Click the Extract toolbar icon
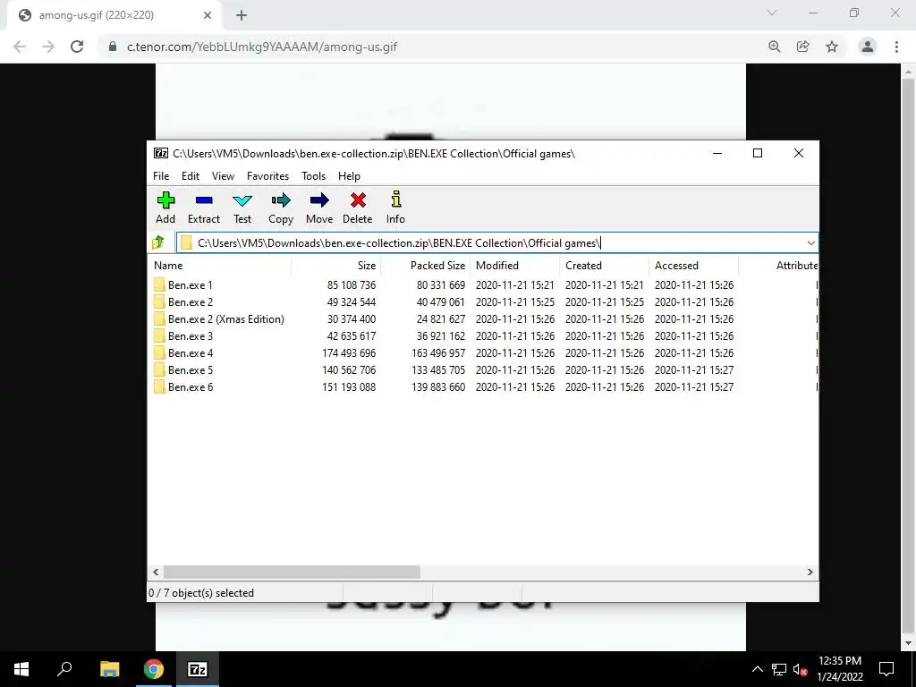This screenshot has height=687, width=916. point(204,200)
